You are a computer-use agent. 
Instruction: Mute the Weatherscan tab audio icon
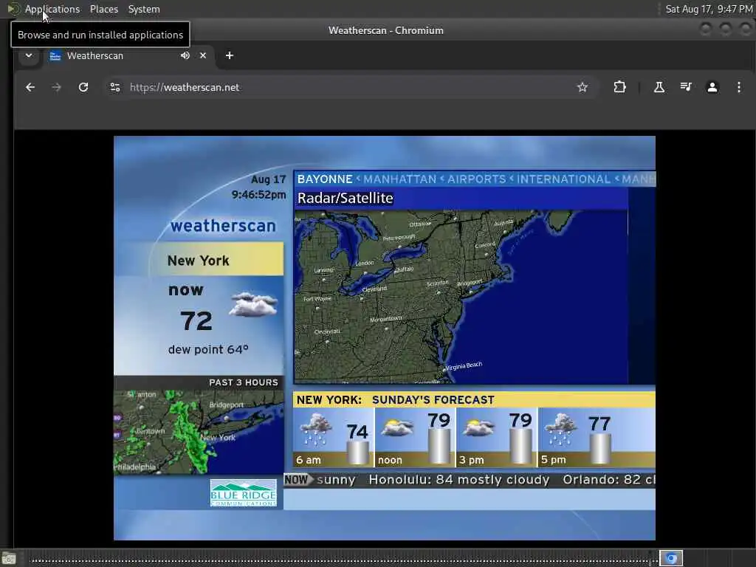[x=185, y=55]
